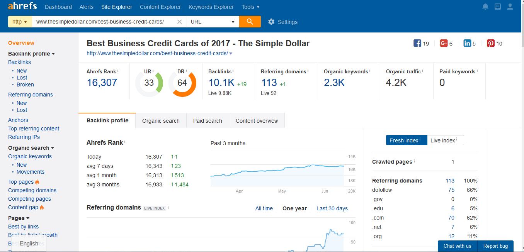This screenshot has height=252, width=524.
Task: Go to Dashboard in top navigation
Action: pyautogui.click(x=58, y=7)
